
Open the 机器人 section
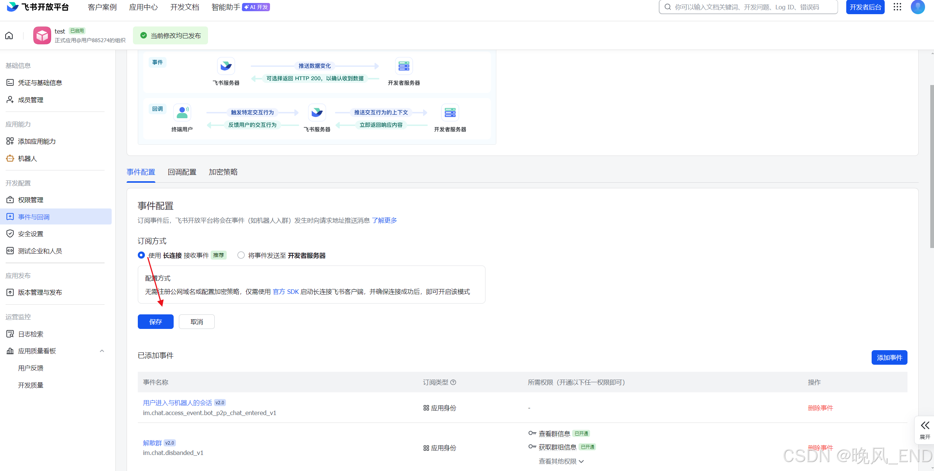27,158
